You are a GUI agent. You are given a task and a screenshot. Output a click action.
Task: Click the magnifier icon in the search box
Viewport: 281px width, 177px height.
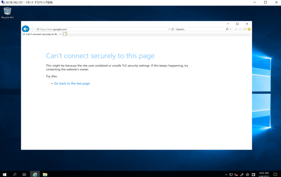click(x=227, y=29)
